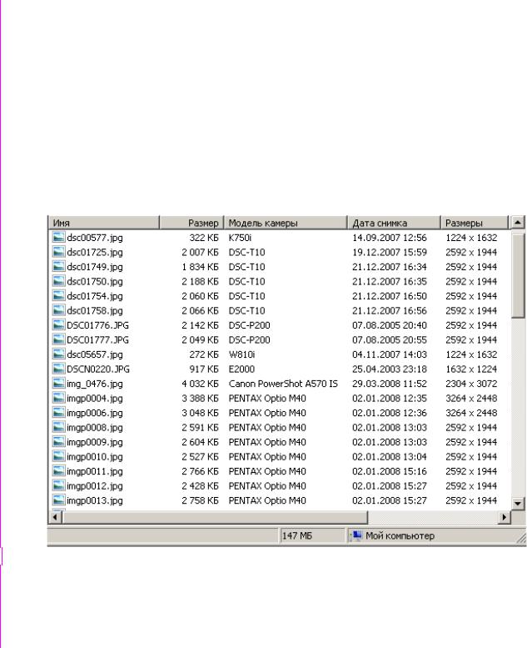Select file name dsc05657.jpg

[x=95, y=354]
